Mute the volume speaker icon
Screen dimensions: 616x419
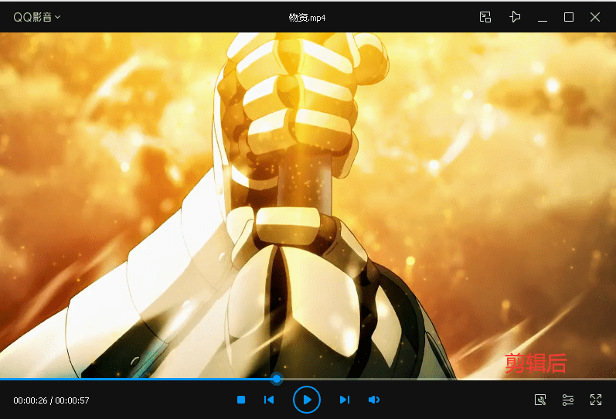pos(373,400)
